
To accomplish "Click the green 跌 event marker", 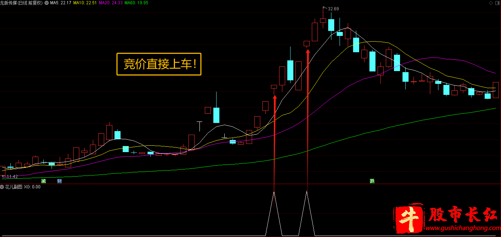I will click(x=372, y=181).
